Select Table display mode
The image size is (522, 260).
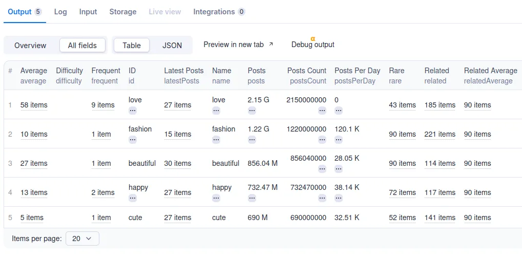[x=132, y=46]
